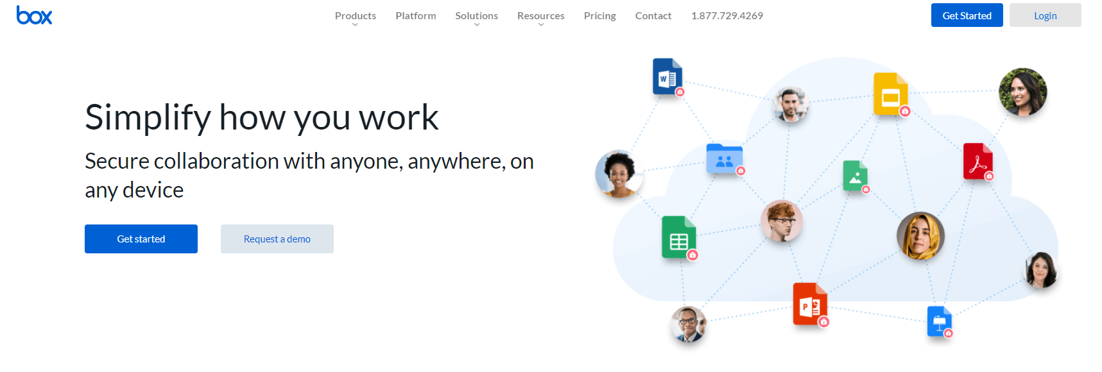The height and width of the screenshot is (372, 1102).
Task: Click the header Get Started button
Action: [967, 15]
